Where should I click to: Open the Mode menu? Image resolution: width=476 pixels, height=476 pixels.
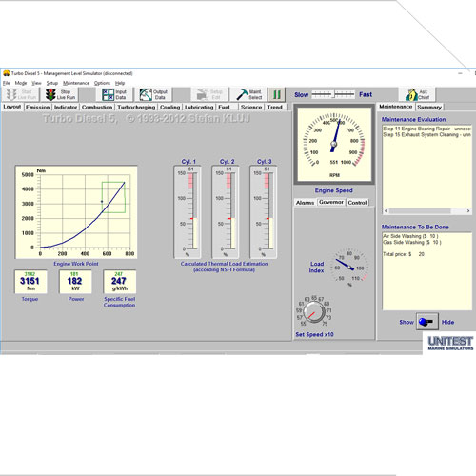[21, 83]
